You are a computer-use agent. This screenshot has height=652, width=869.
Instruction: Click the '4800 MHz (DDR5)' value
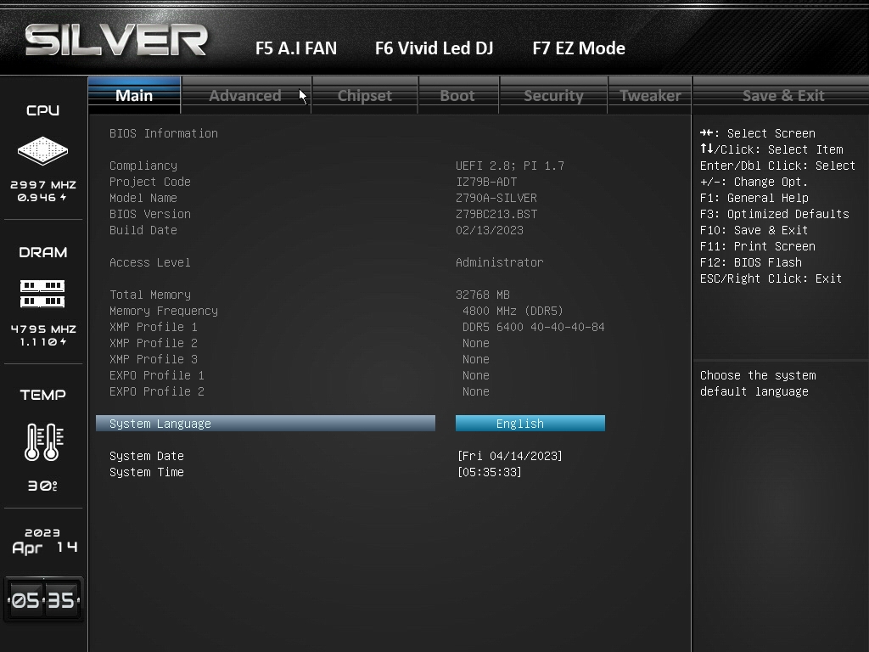513,311
